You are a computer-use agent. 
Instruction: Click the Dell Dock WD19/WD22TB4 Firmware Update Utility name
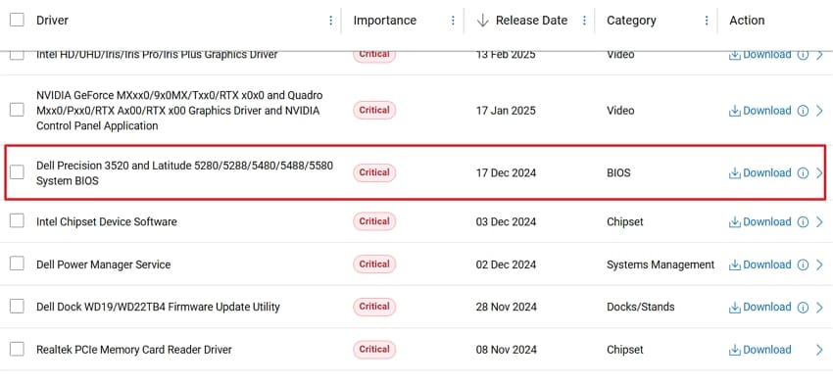coord(158,307)
